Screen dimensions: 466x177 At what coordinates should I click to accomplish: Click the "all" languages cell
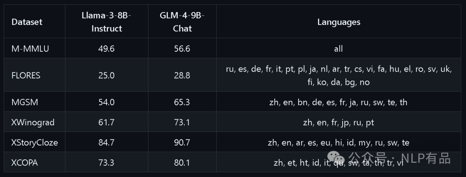pos(338,49)
